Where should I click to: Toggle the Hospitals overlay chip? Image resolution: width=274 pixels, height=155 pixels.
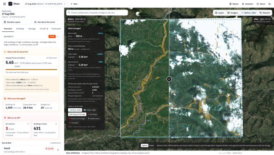74,123
